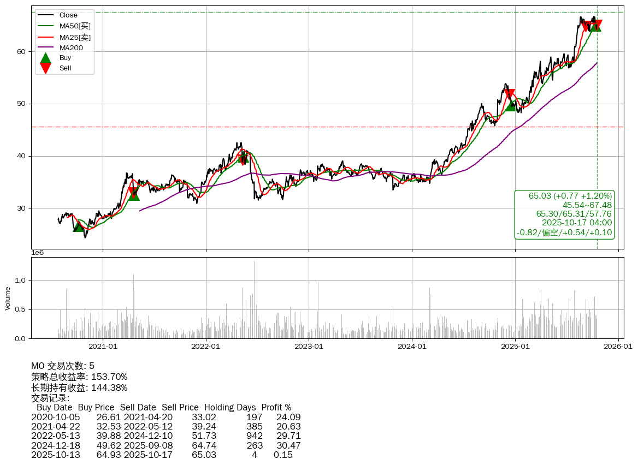Select the trade marker at May 2022
This screenshot has height=465, width=638.
[244, 158]
